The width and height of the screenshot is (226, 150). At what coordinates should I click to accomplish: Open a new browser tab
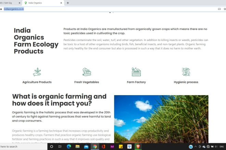[x=68, y=3]
